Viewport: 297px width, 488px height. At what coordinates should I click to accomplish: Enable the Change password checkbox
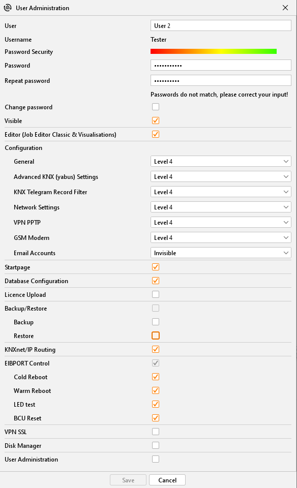pyautogui.click(x=156, y=107)
